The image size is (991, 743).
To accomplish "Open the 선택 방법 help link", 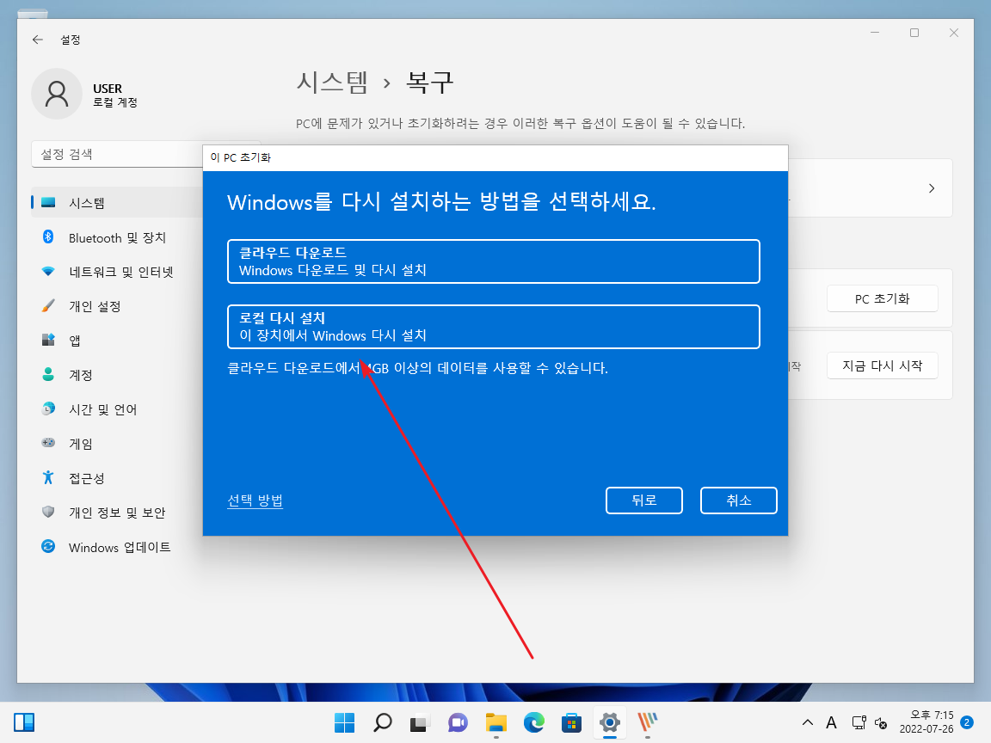I will point(255,500).
